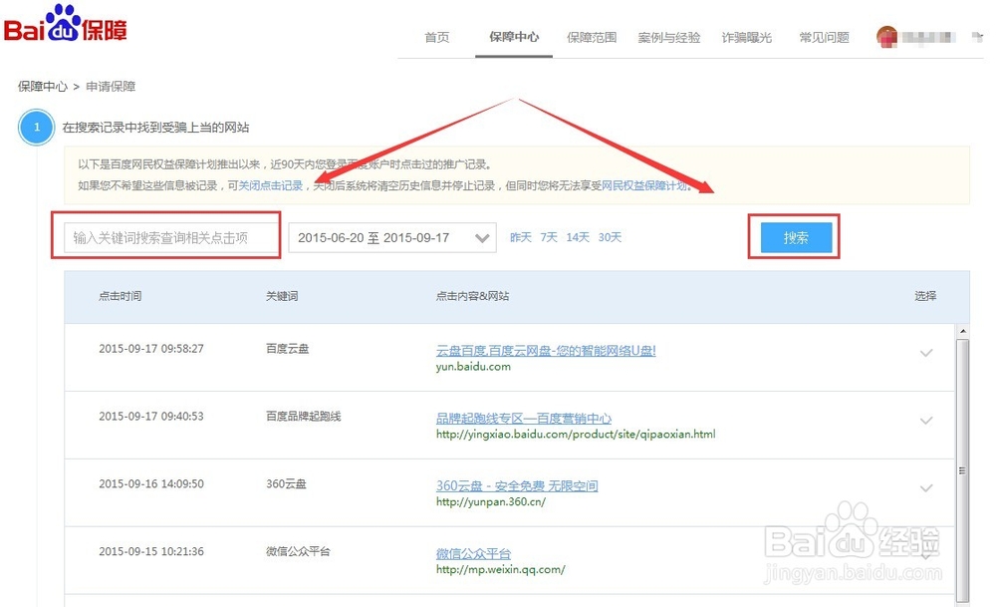Screen dimensions: 996x607
Task: Expand the 360云盘 record row chevron
Action: [926, 488]
